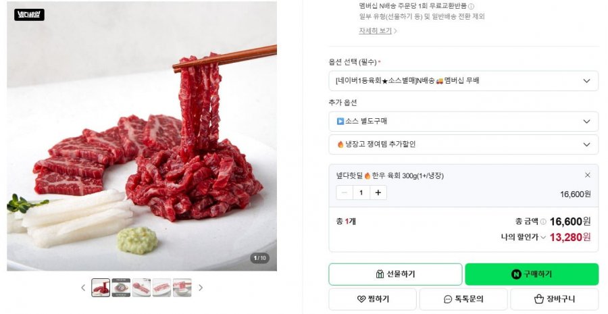608x314 pixels.
Task: Select the fifth product thumbnail
Action: [x=182, y=288]
